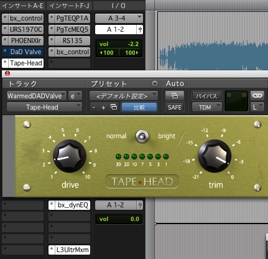Open the WarmedDADValve track selector dropdown
Screen dimensions: 268x259
(37, 96)
